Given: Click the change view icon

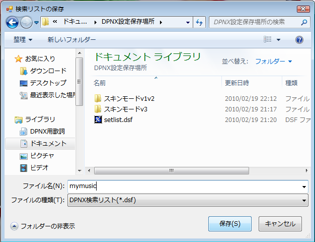Looking at the screenshot, I should click(x=267, y=39).
